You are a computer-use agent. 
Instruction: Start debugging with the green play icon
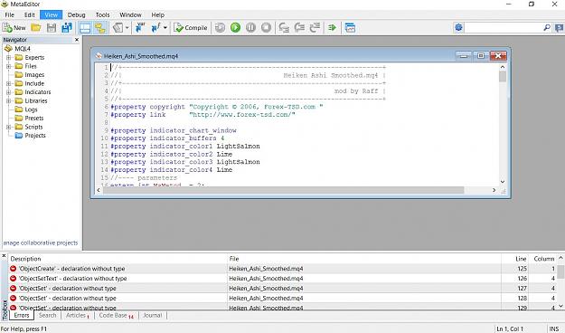[x=235, y=28]
